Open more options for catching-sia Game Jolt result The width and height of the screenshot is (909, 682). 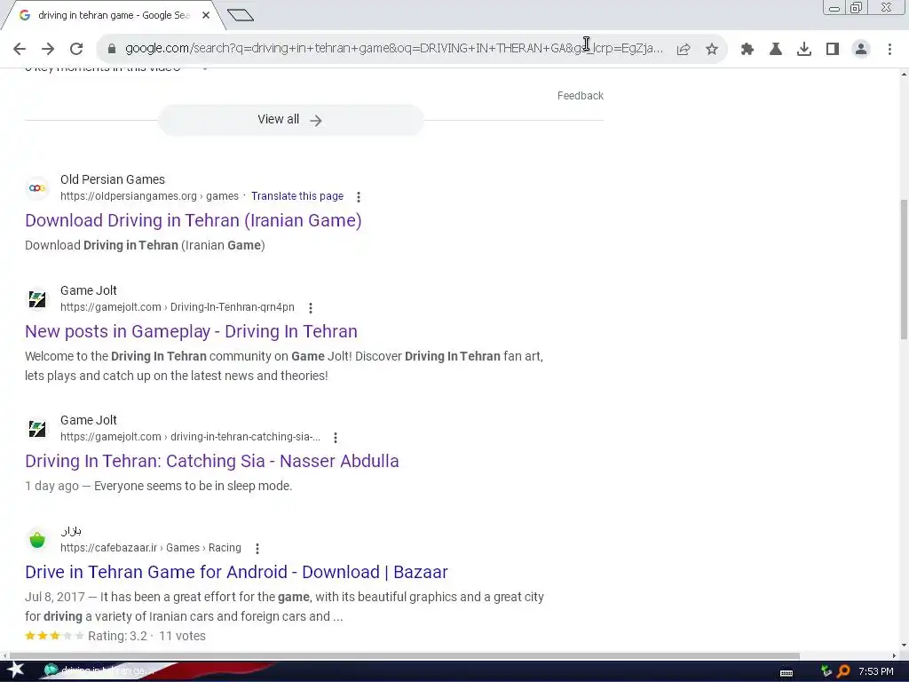(x=335, y=438)
